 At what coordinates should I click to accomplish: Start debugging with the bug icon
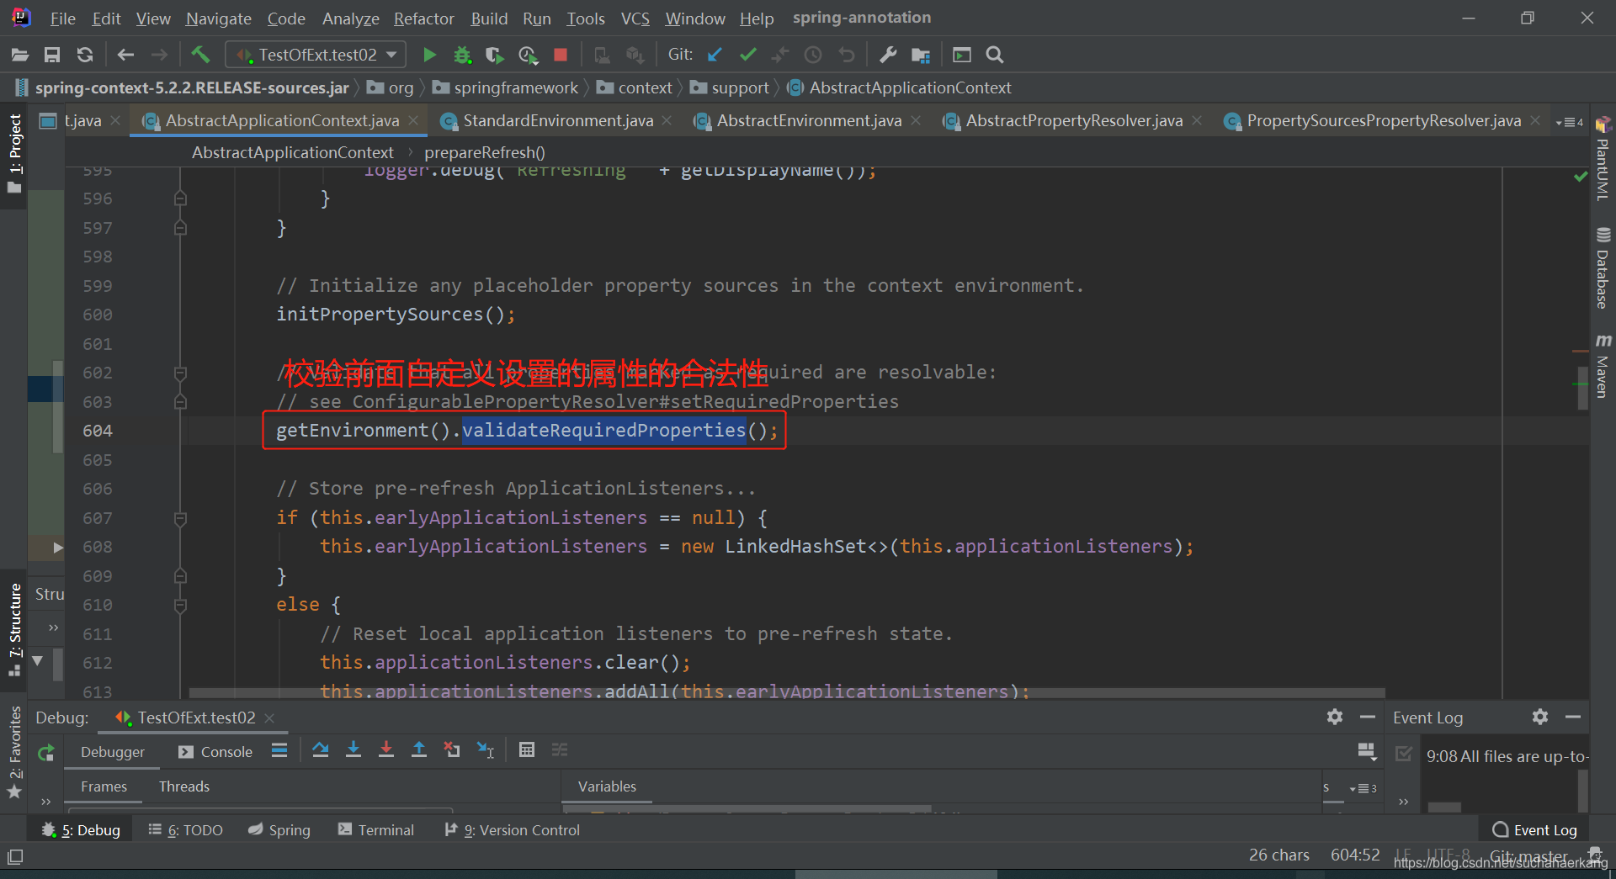pos(462,55)
